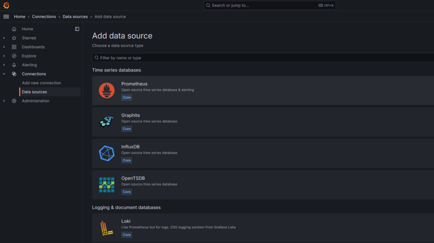The width and height of the screenshot is (434, 243).
Task: Click the Home house icon in sidebar
Action: 14,29
